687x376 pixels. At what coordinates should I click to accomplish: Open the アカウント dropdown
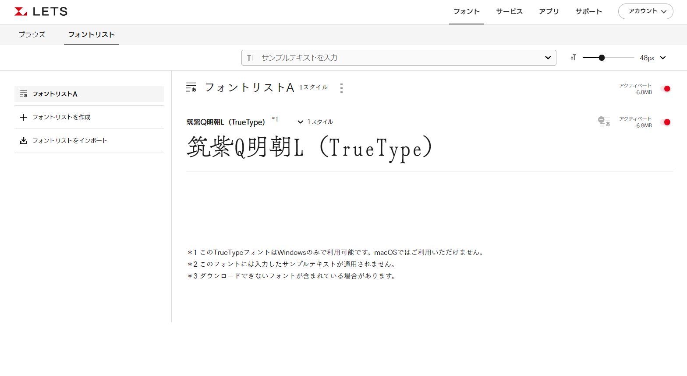[645, 11]
